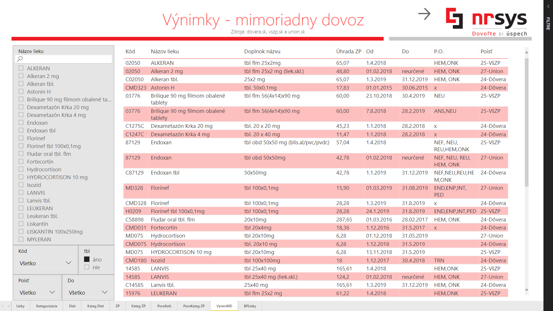Uncheck the áno option under tbl
Viewport: 553px width, 311px height.
point(87,259)
